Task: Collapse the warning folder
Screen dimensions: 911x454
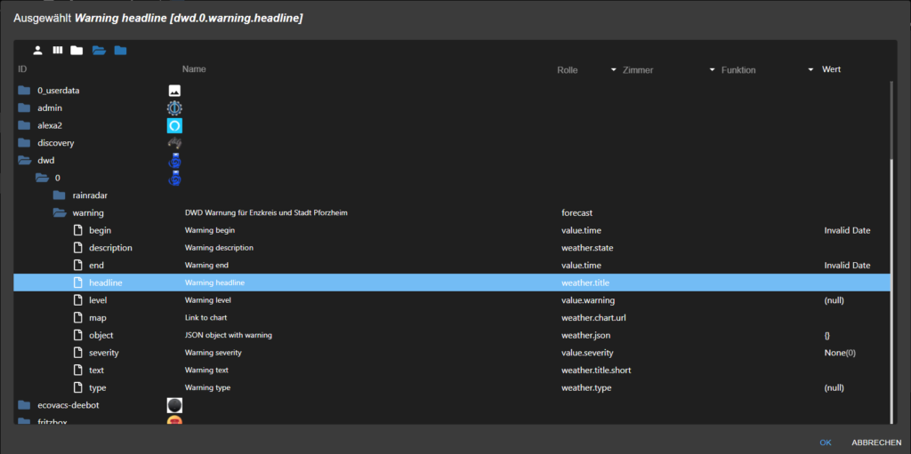Action: (60, 213)
